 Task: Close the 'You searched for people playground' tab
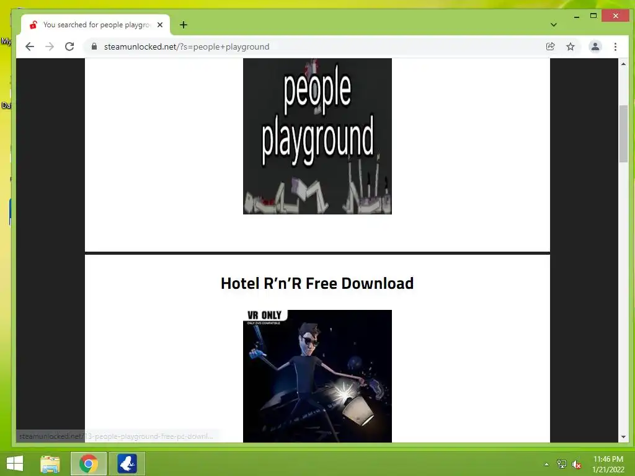point(160,25)
